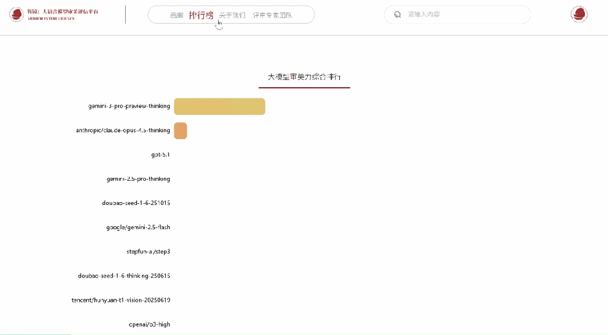Select the stepfun-ai/step3 label
The width and height of the screenshot is (608, 335).
tap(148, 252)
